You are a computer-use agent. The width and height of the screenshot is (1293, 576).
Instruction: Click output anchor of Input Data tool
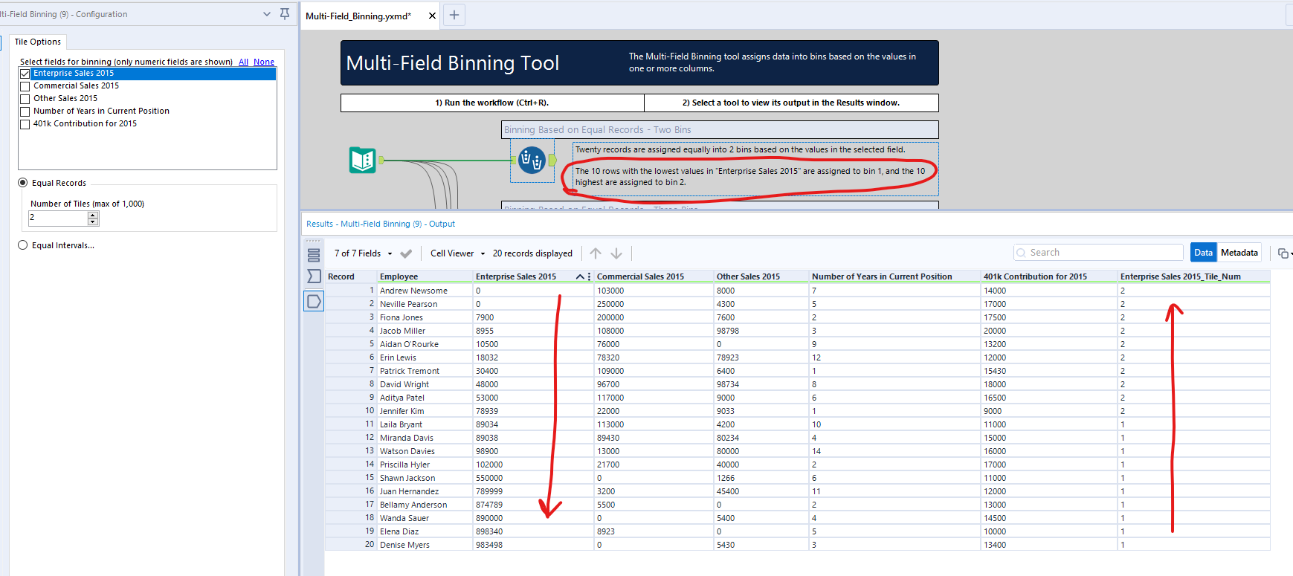pyautogui.click(x=381, y=160)
